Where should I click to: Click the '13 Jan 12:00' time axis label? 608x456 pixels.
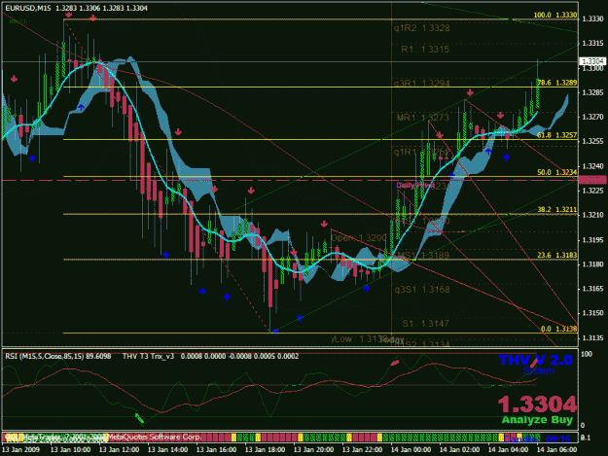(119, 450)
